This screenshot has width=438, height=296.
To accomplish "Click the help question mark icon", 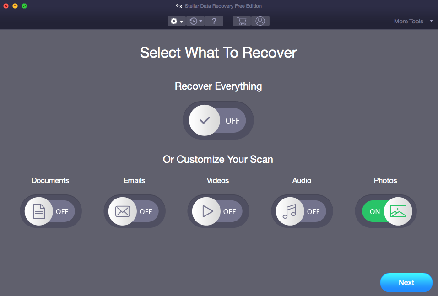I will (x=214, y=21).
